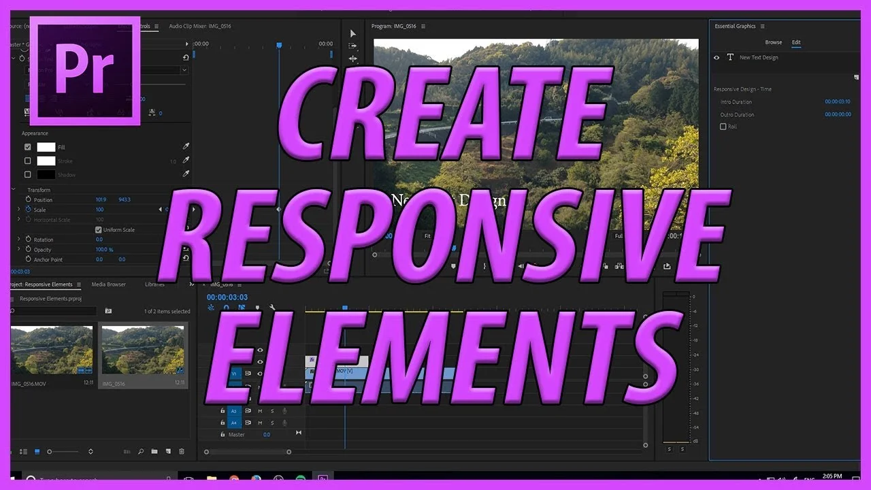Switch project panel to Icon View
Viewport: 871px width, 490px height.
[37, 451]
